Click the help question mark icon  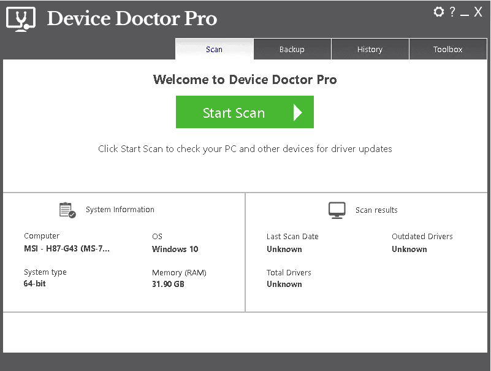tap(452, 11)
